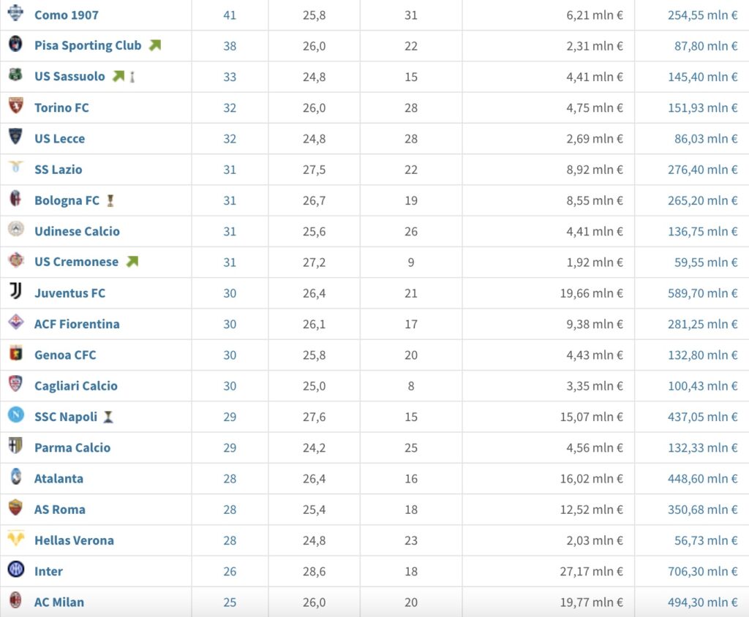Click the AC Milan crest icon

pos(15,601)
